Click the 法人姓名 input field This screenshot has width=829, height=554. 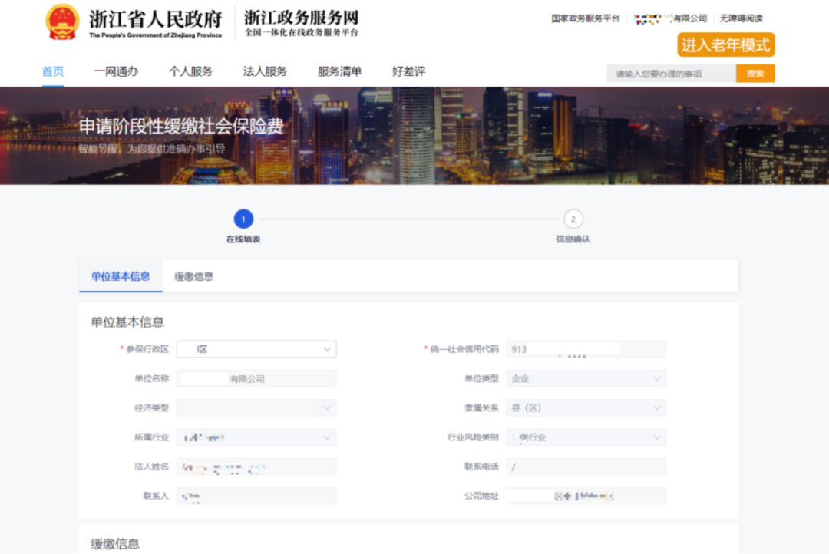(x=256, y=467)
